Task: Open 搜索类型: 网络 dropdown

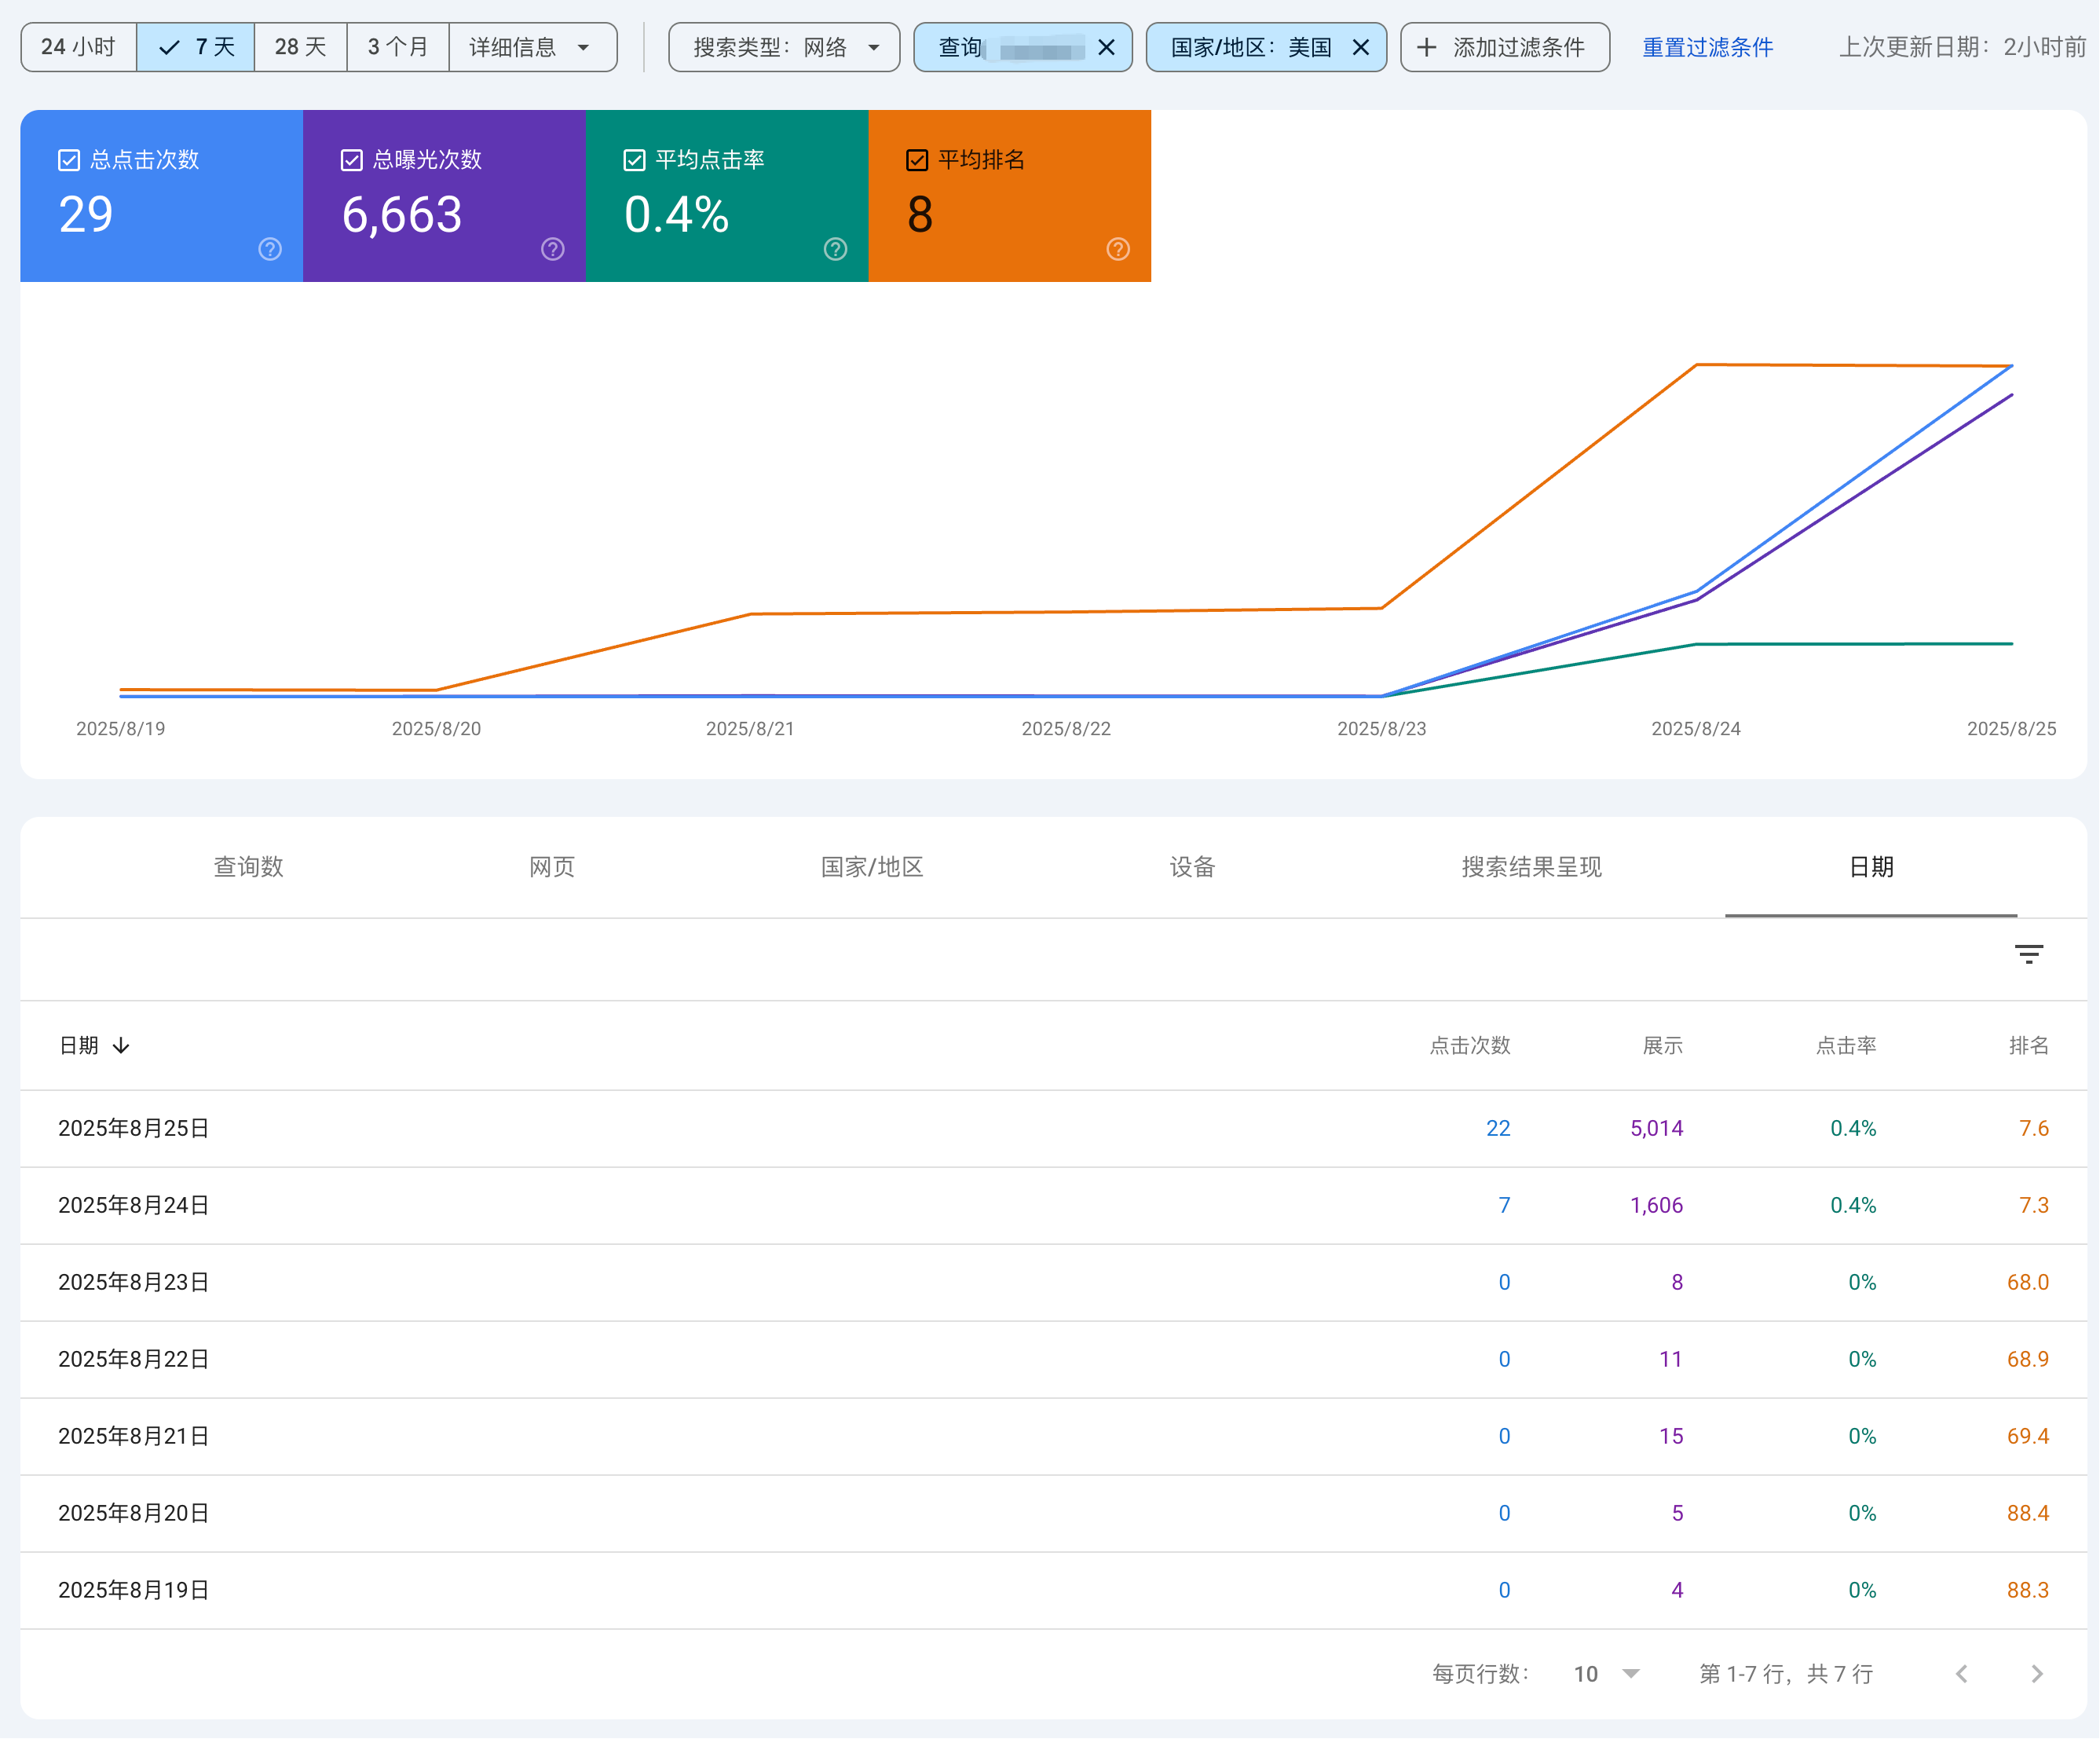Action: point(785,47)
